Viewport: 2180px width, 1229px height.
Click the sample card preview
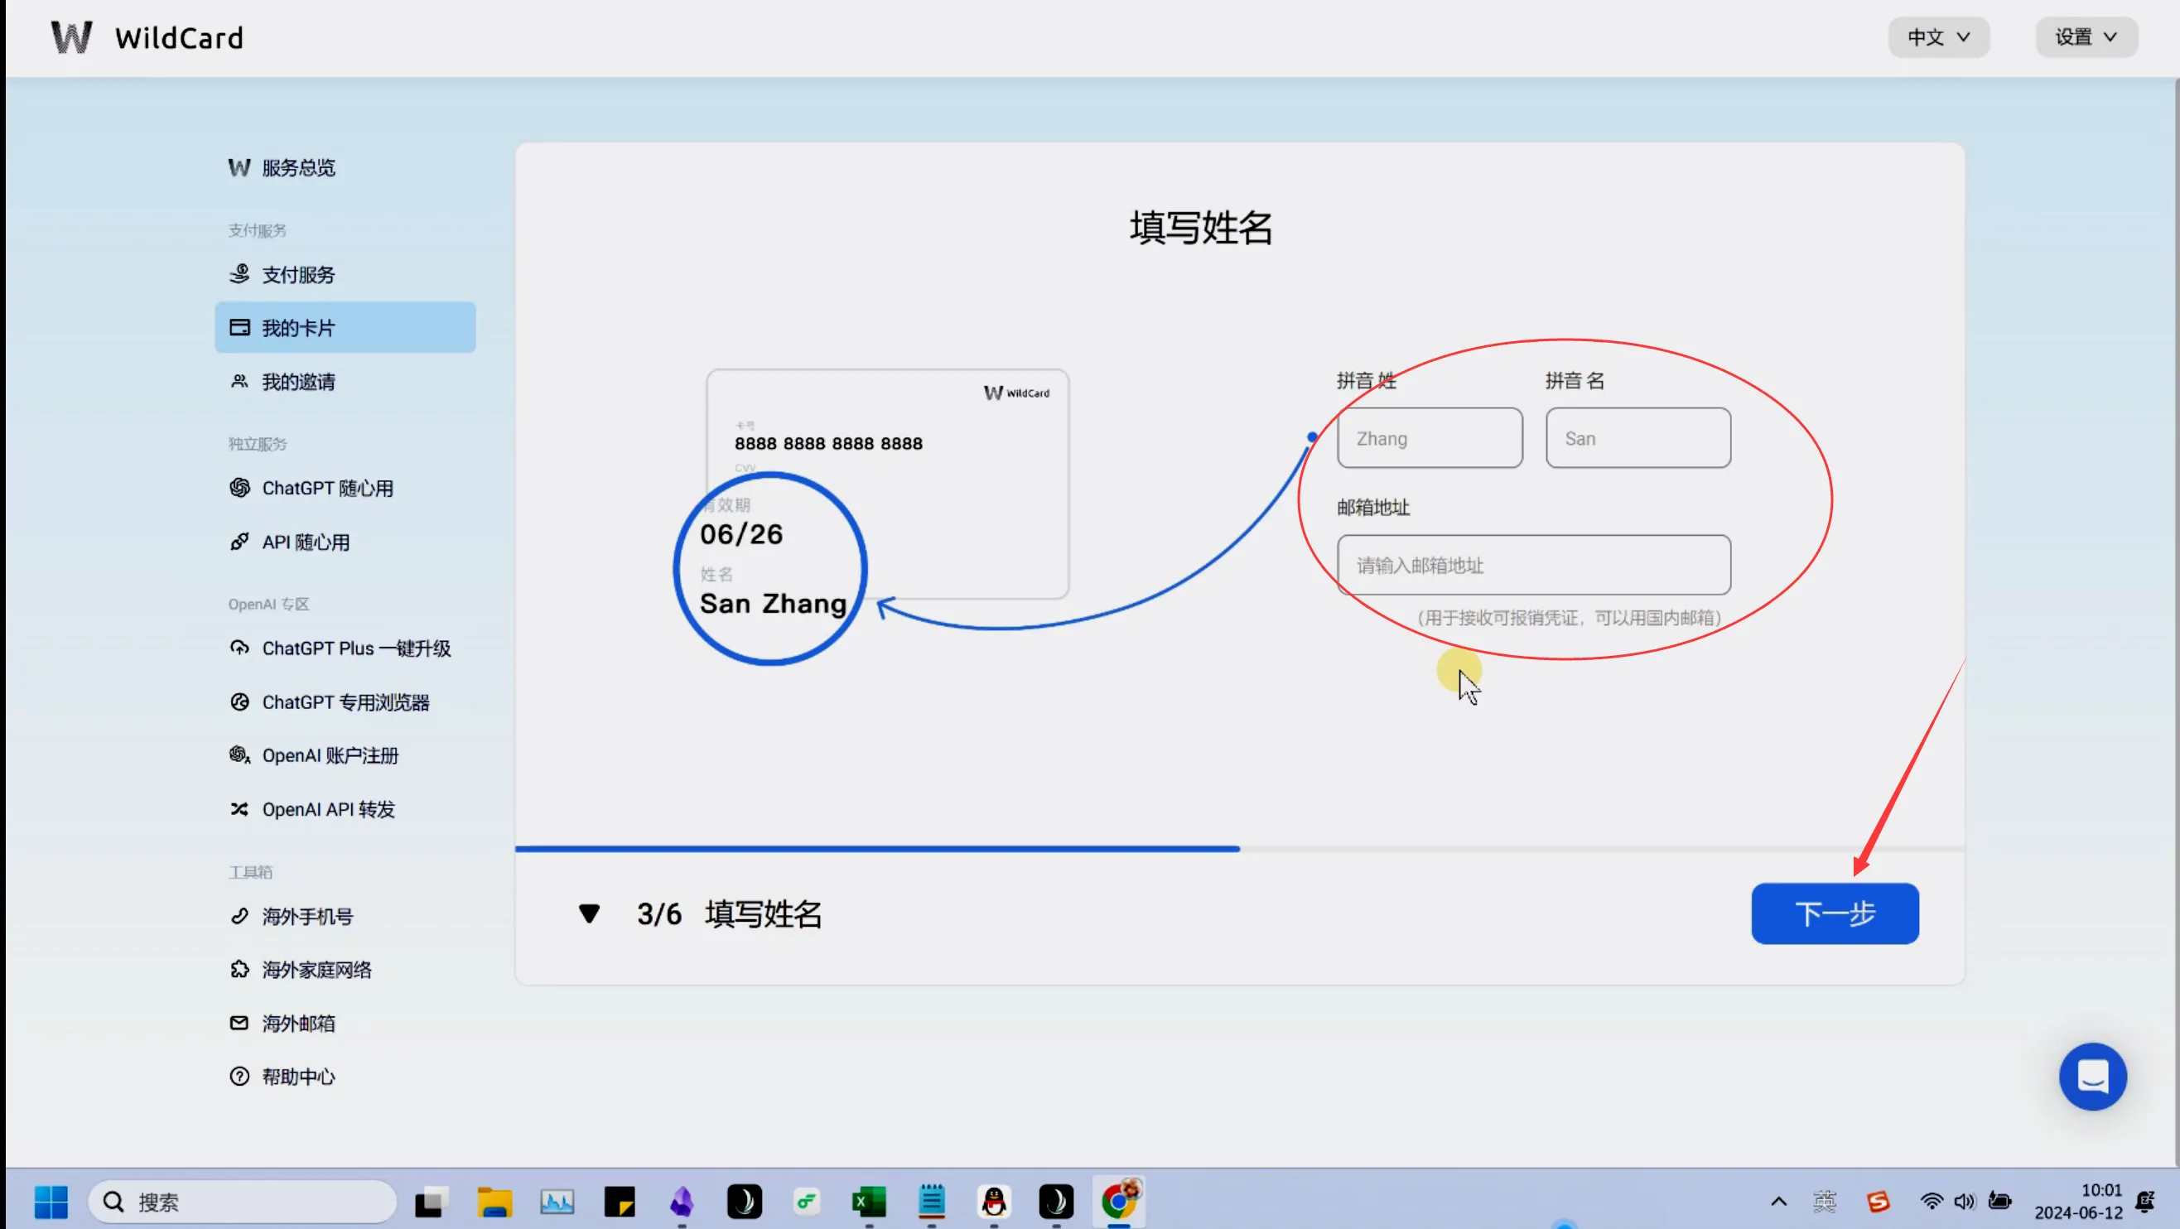point(888,484)
